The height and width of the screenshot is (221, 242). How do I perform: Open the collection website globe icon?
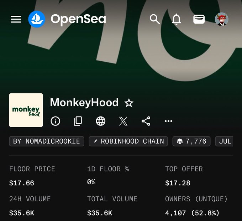point(101,121)
